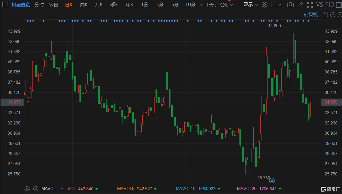The width and height of the screenshot is (342, 194).
Task: Open the F10 company info page
Action: [x=329, y=5]
